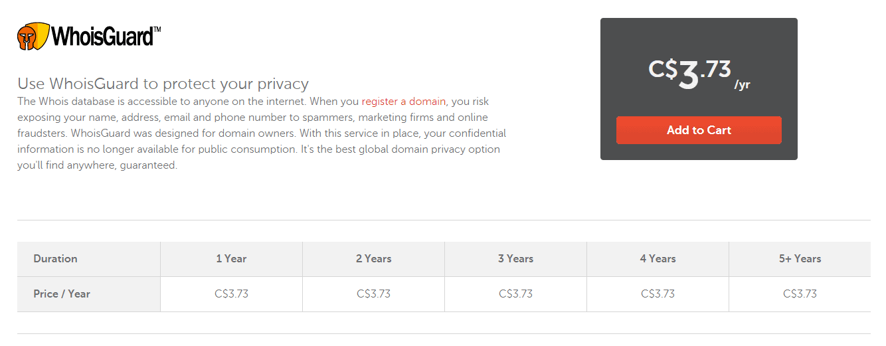Screen dimensions: 886x346
Task: Select the 1 Year duration column header
Action: tap(231, 259)
